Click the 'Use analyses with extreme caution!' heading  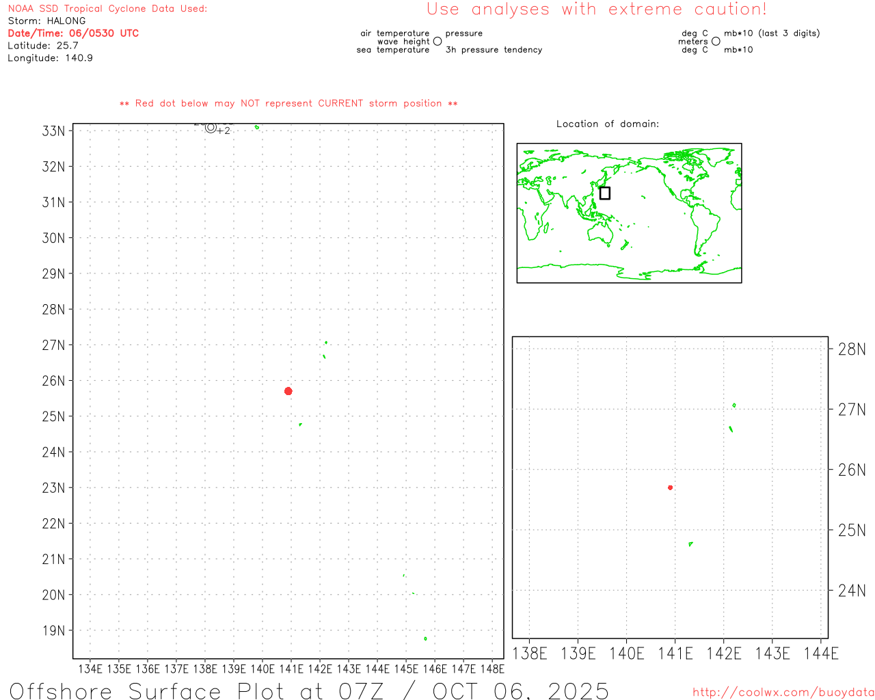[596, 10]
